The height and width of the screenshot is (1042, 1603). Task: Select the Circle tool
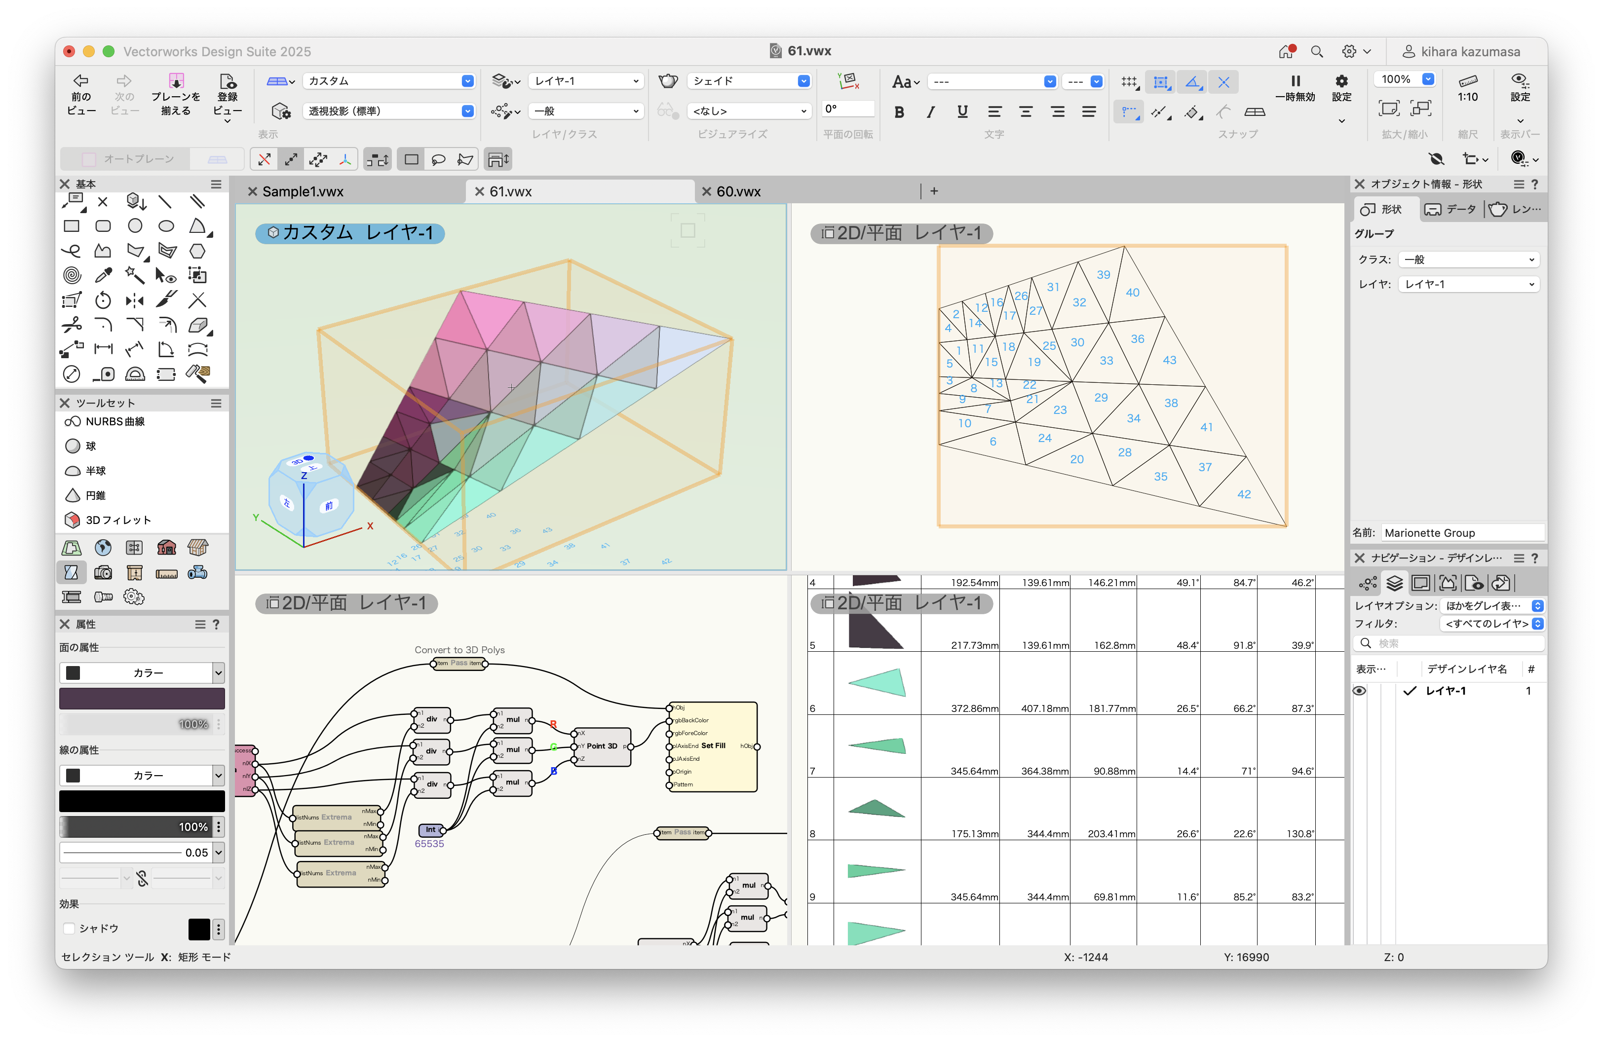point(135,226)
